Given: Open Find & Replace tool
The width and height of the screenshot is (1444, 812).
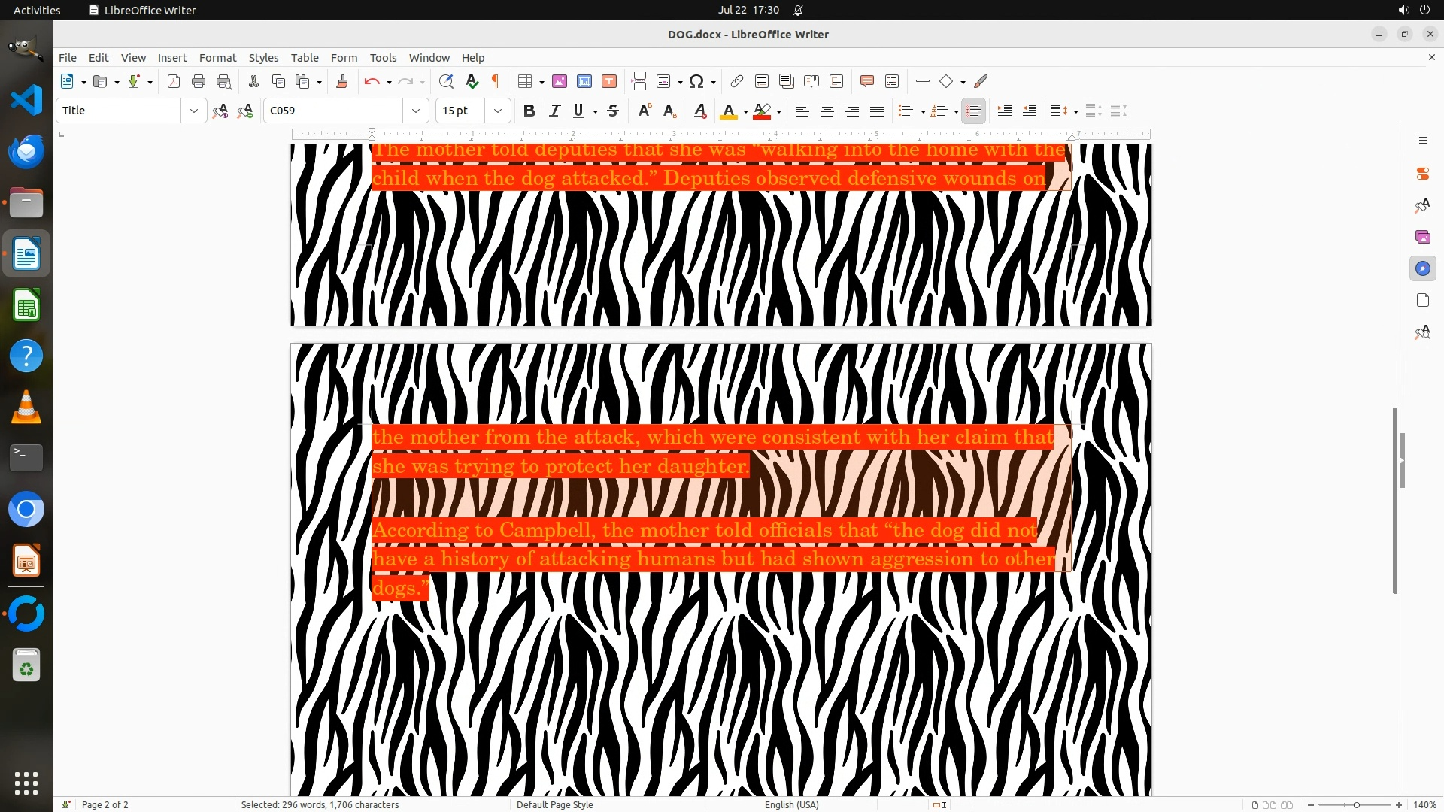Looking at the screenshot, I should [x=446, y=81].
